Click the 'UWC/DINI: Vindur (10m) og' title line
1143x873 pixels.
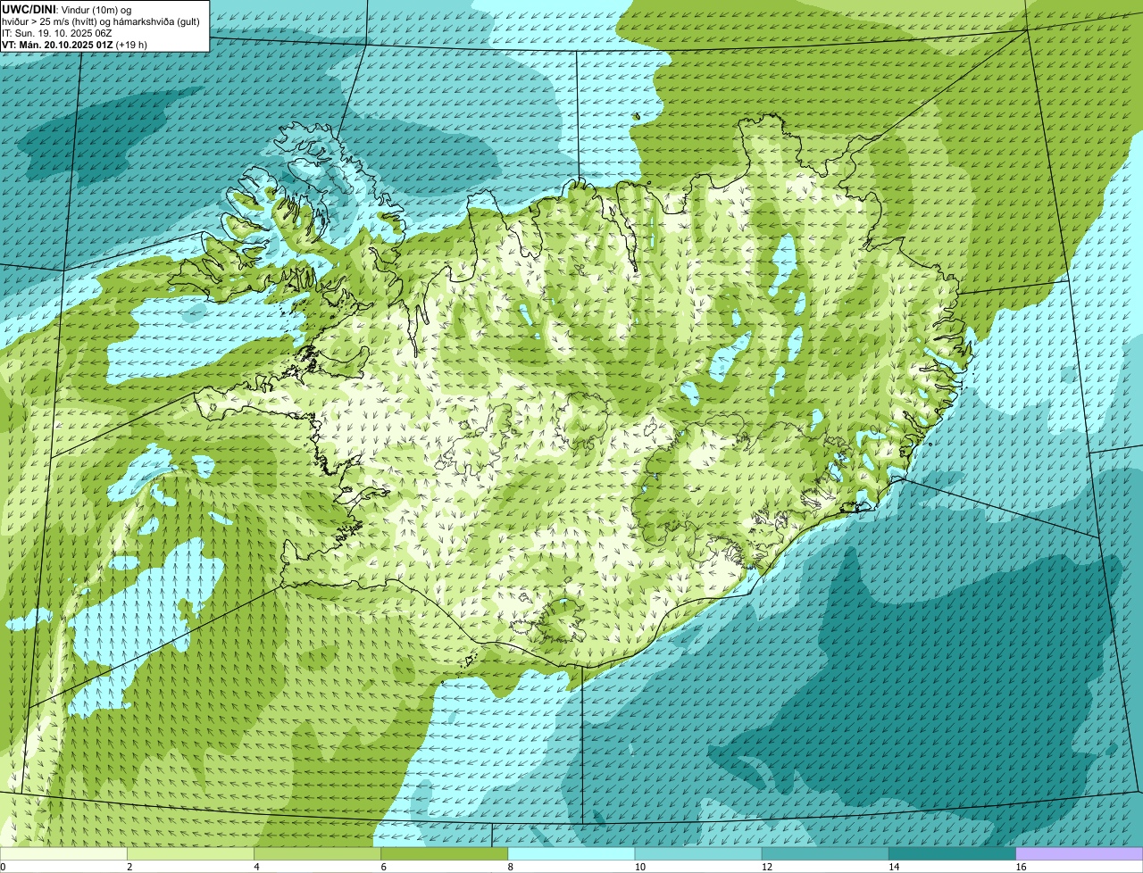[x=67, y=9]
